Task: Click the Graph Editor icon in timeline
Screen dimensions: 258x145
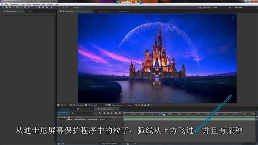Action: [x=120, y=113]
